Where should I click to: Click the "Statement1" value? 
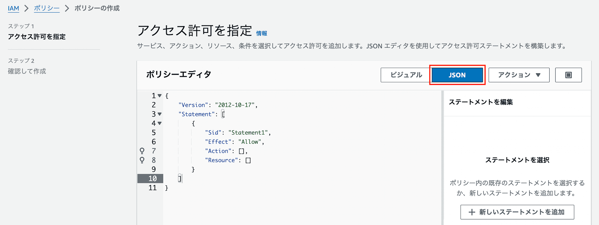point(248,133)
